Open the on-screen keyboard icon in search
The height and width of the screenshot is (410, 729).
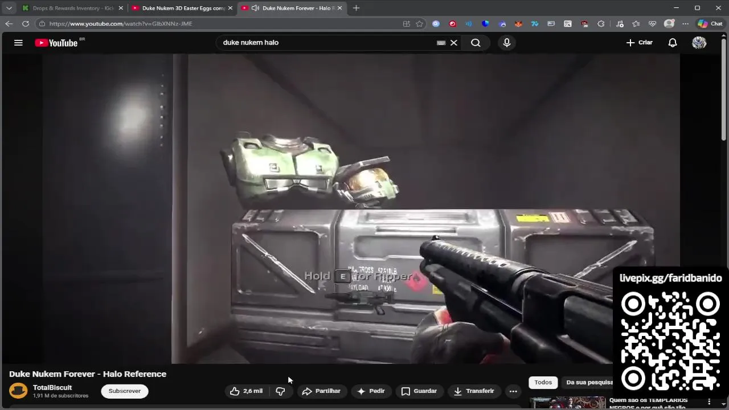click(x=441, y=43)
